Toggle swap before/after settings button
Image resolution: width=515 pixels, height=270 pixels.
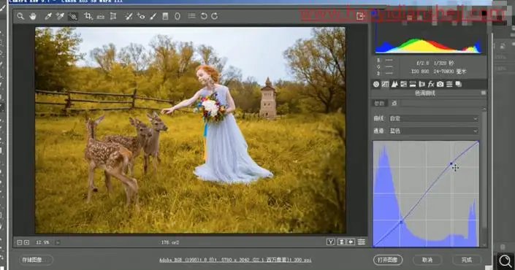341,242
